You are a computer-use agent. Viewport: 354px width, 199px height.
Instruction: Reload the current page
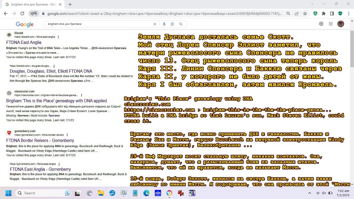(x=22, y=13)
